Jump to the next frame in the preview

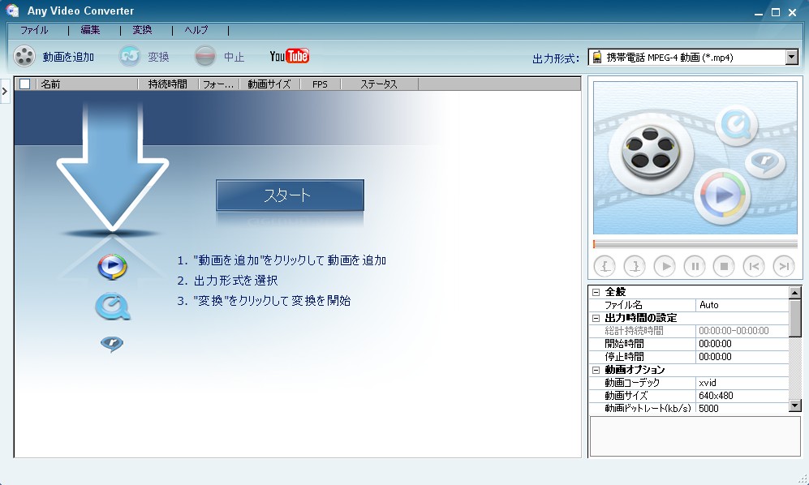point(784,266)
